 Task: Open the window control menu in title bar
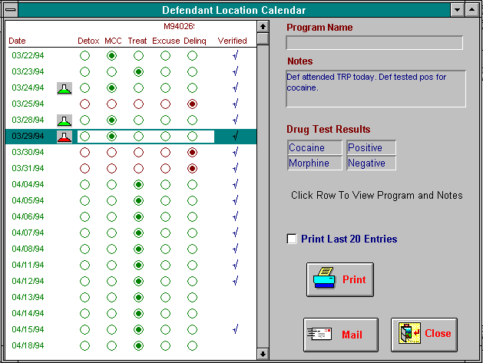pyautogui.click(x=10, y=10)
